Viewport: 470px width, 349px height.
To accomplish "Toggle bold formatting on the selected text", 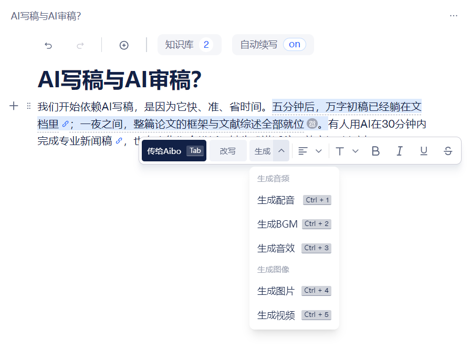I will click(x=375, y=151).
